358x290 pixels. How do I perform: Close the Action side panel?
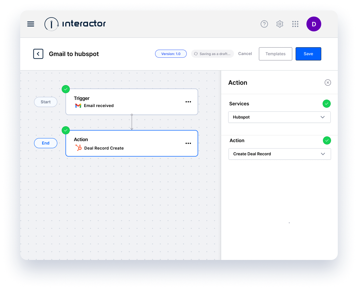point(328,82)
